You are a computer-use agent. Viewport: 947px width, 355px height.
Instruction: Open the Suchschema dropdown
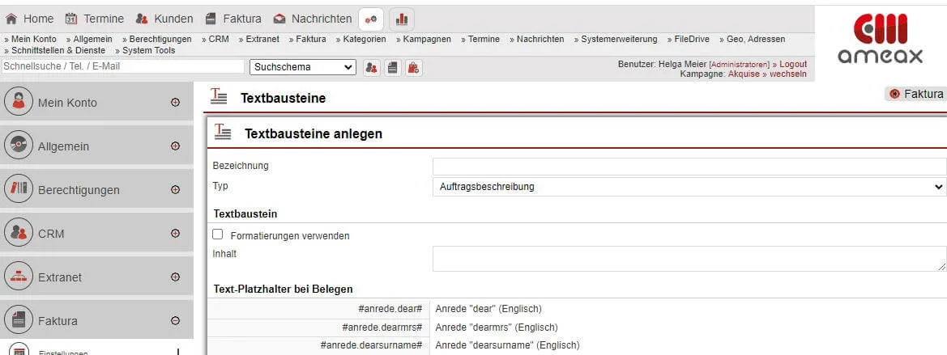[303, 67]
